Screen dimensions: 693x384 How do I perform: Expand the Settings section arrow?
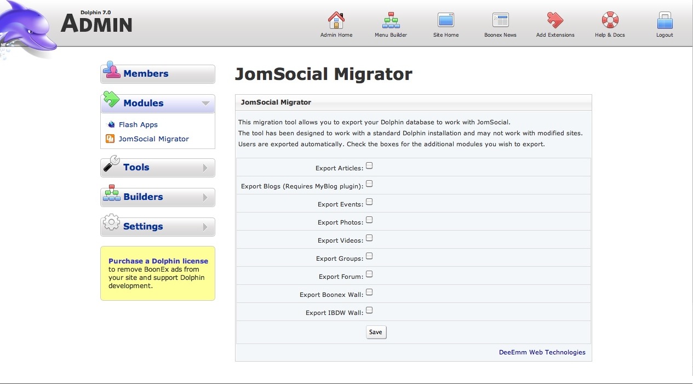206,227
